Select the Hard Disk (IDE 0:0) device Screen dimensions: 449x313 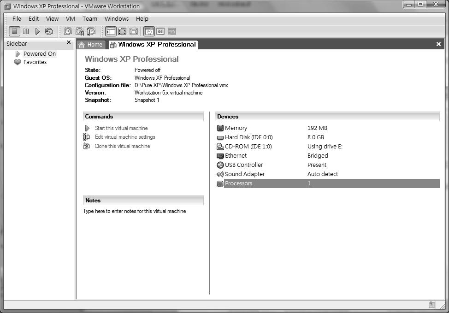point(327,137)
